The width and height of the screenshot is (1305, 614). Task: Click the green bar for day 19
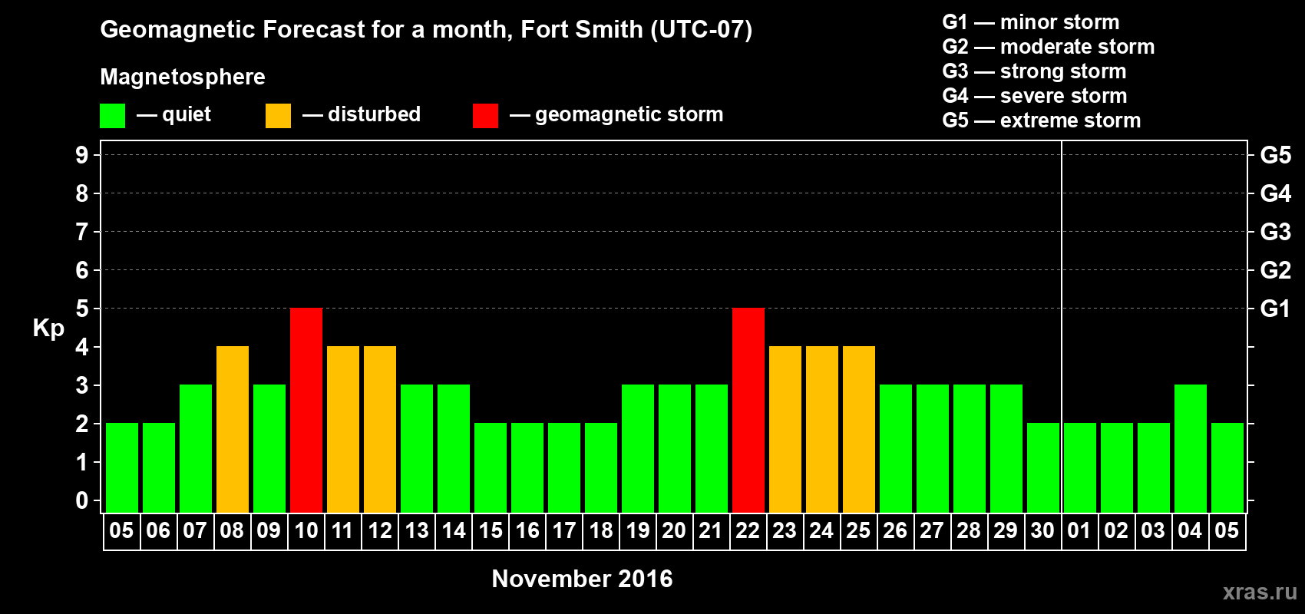638,448
